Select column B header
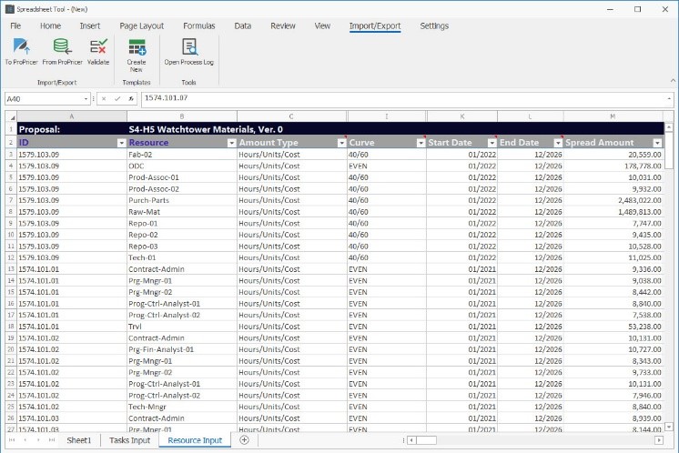The width and height of the screenshot is (679, 453). 182,116
